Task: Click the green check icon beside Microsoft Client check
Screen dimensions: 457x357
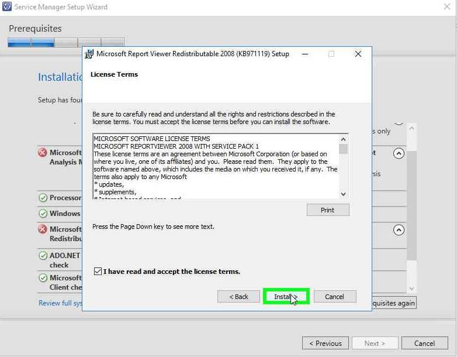Action: [x=43, y=277]
